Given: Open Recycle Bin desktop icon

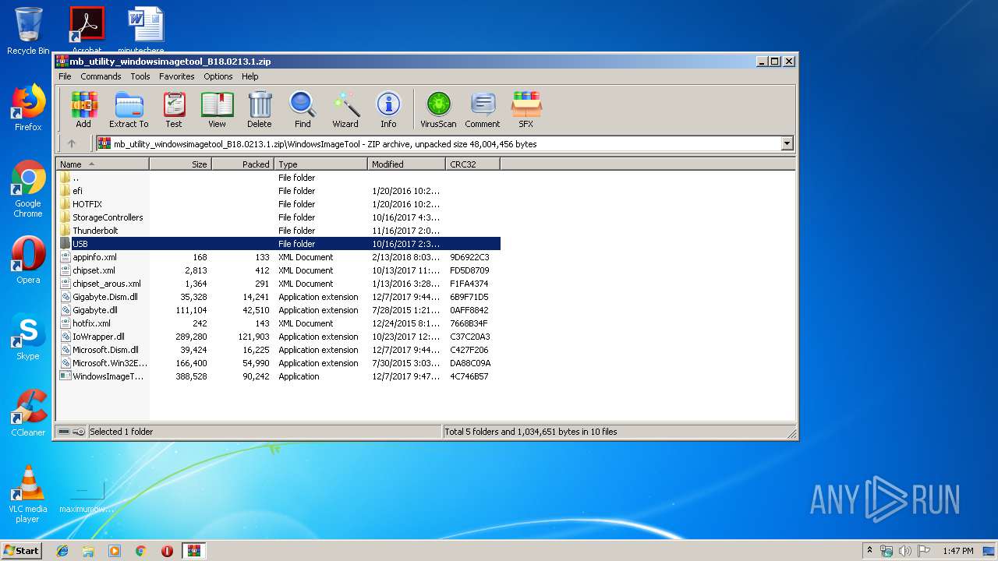Looking at the screenshot, I should click(28, 31).
